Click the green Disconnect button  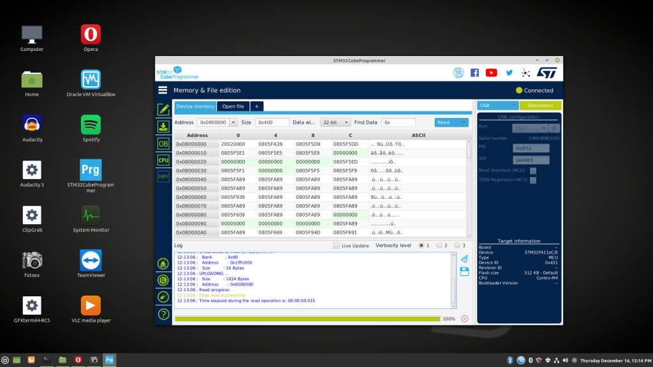tap(540, 106)
